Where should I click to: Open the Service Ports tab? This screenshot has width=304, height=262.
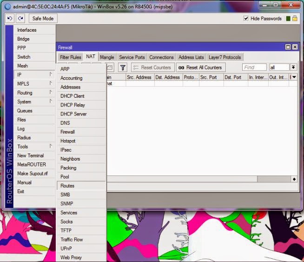(x=132, y=57)
